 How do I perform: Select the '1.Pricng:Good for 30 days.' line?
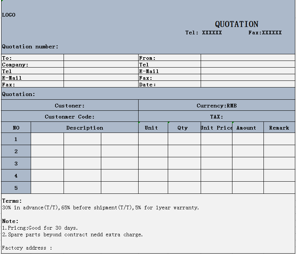click(40, 228)
